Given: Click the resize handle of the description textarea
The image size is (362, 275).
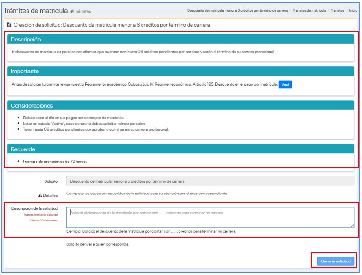Looking at the screenshot, I should (352, 225).
